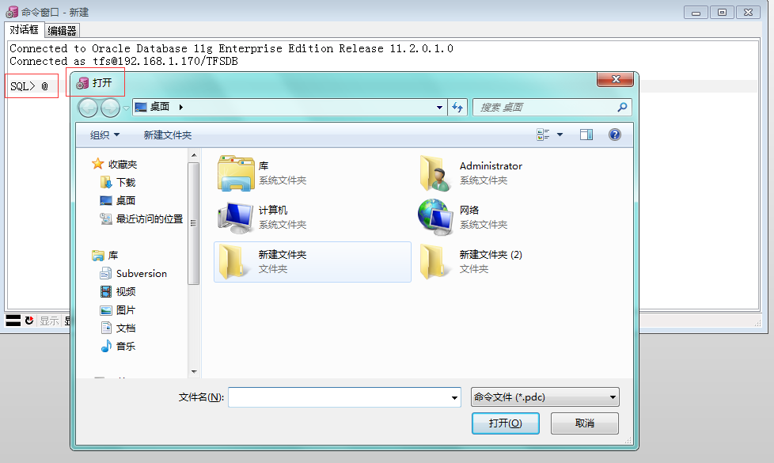Open view options dropdown arrow
Viewport: 774px width, 463px height.
pos(560,135)
